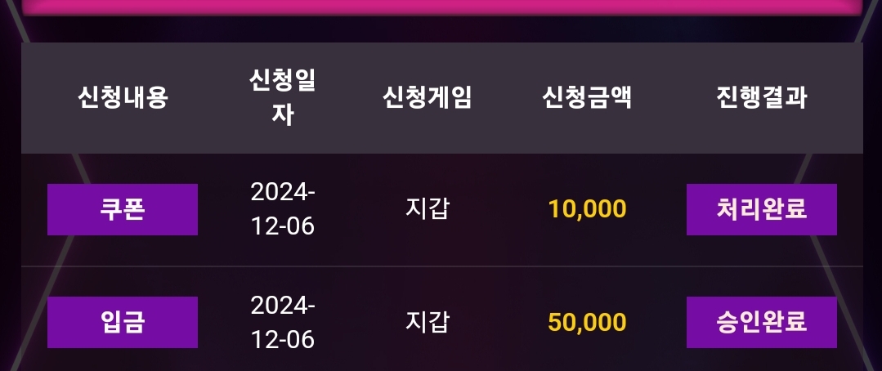882x371 pixels.
Task: Tap the pink banner above the table
Action: (x=441, y=7)
